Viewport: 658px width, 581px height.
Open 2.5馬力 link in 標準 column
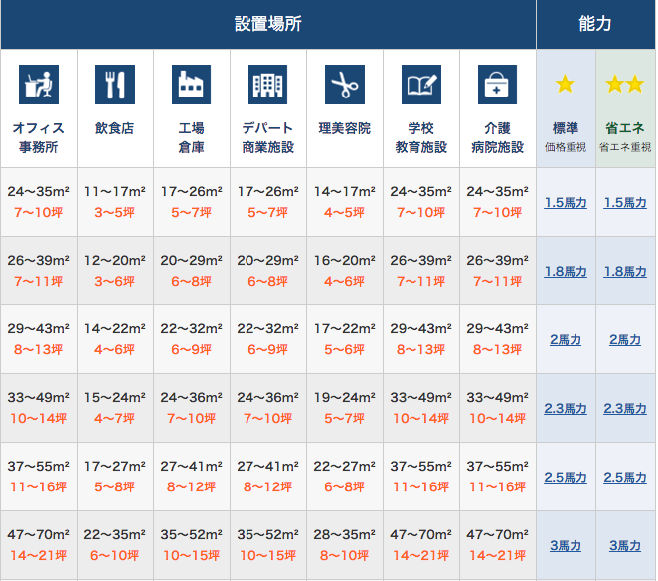click(x=566, y=478)
